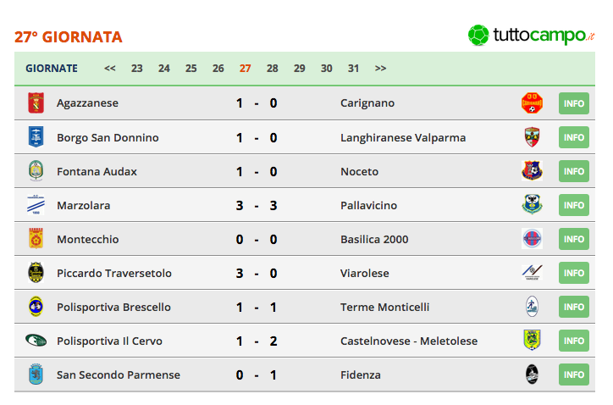Select the Noceto club logo
Viewport: 613px width, 405px height.
pos(532,171)
